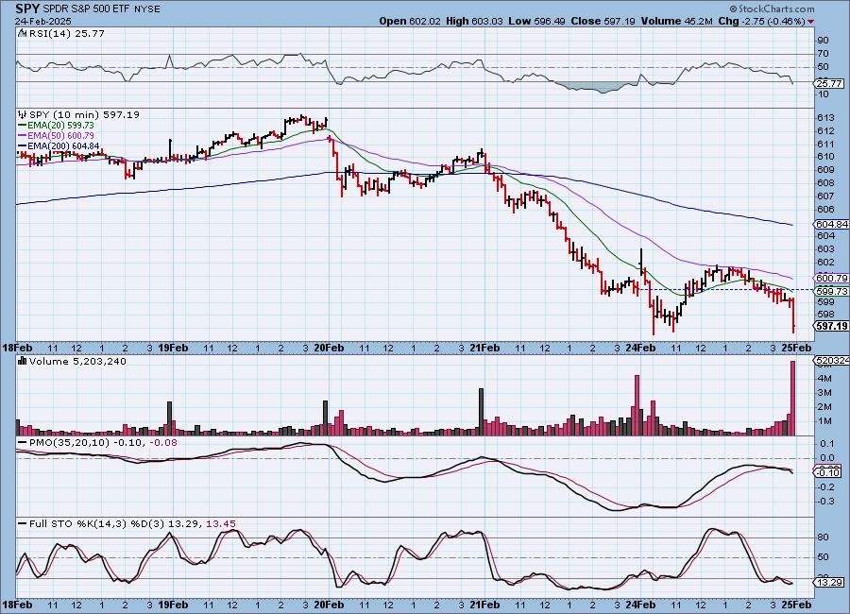Click the 90 RSI axis label
850x614 pixels.
point(823,40)
